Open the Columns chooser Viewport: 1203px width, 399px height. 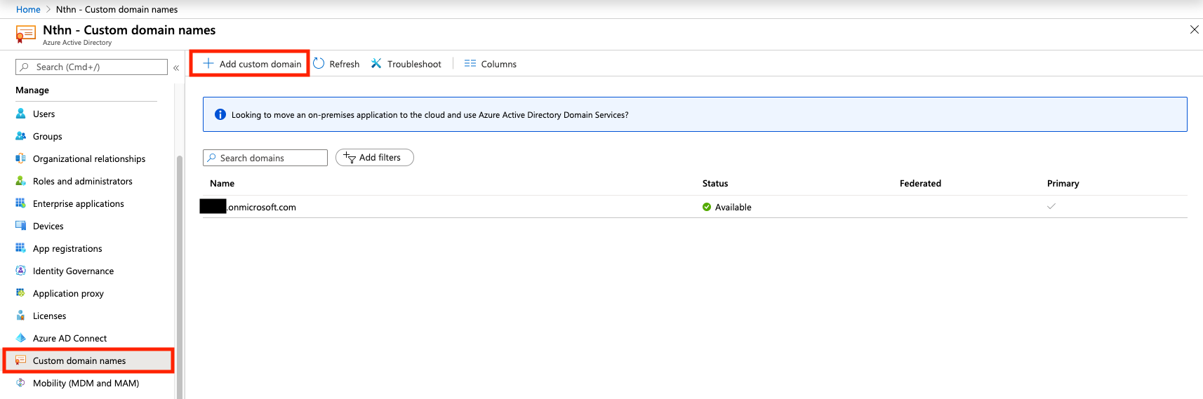point(491,64)
